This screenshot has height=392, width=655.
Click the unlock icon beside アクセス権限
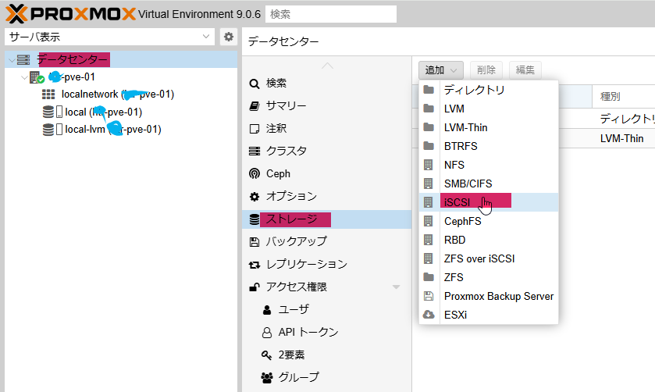pos(255,287)
